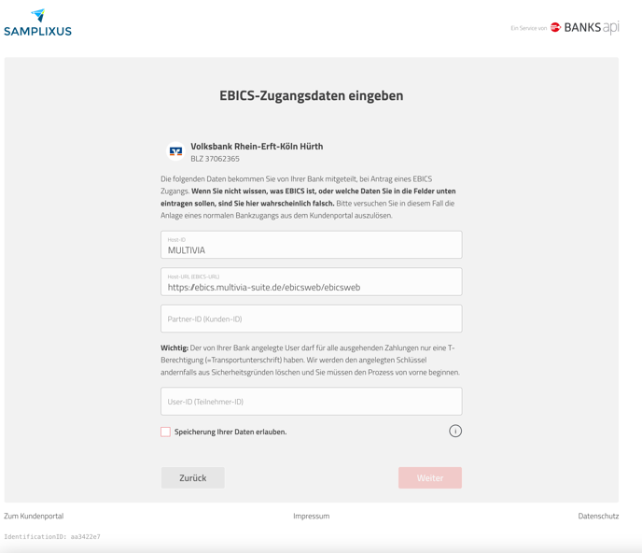Click the Zurück button

193,478
